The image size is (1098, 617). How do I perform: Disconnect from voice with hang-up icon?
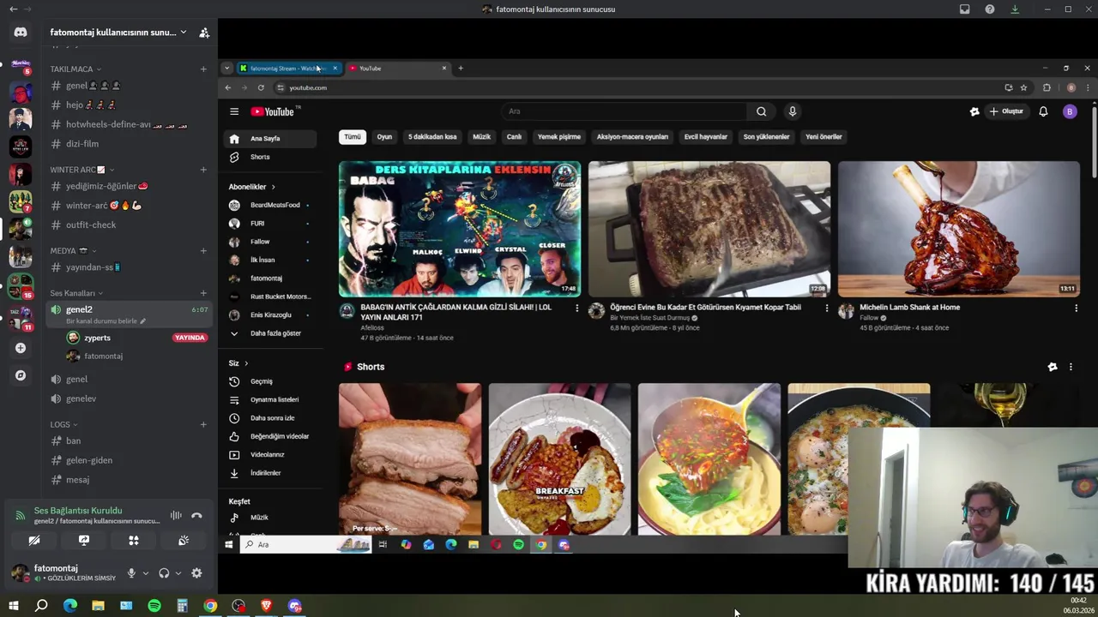point(196,515)
